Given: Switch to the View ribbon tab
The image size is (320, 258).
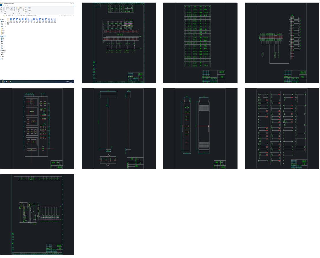Looking at the screenshot, I should click(x=7, y=5).
